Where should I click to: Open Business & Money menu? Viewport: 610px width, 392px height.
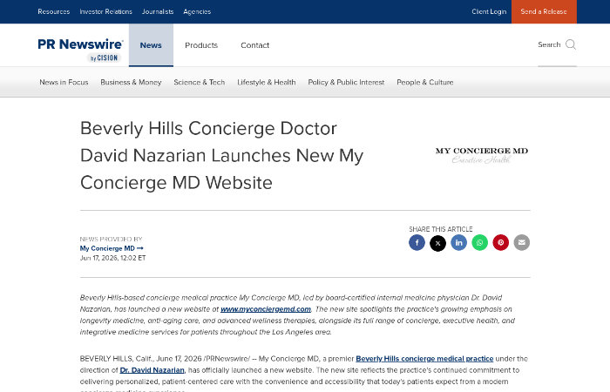pos(131,82)
